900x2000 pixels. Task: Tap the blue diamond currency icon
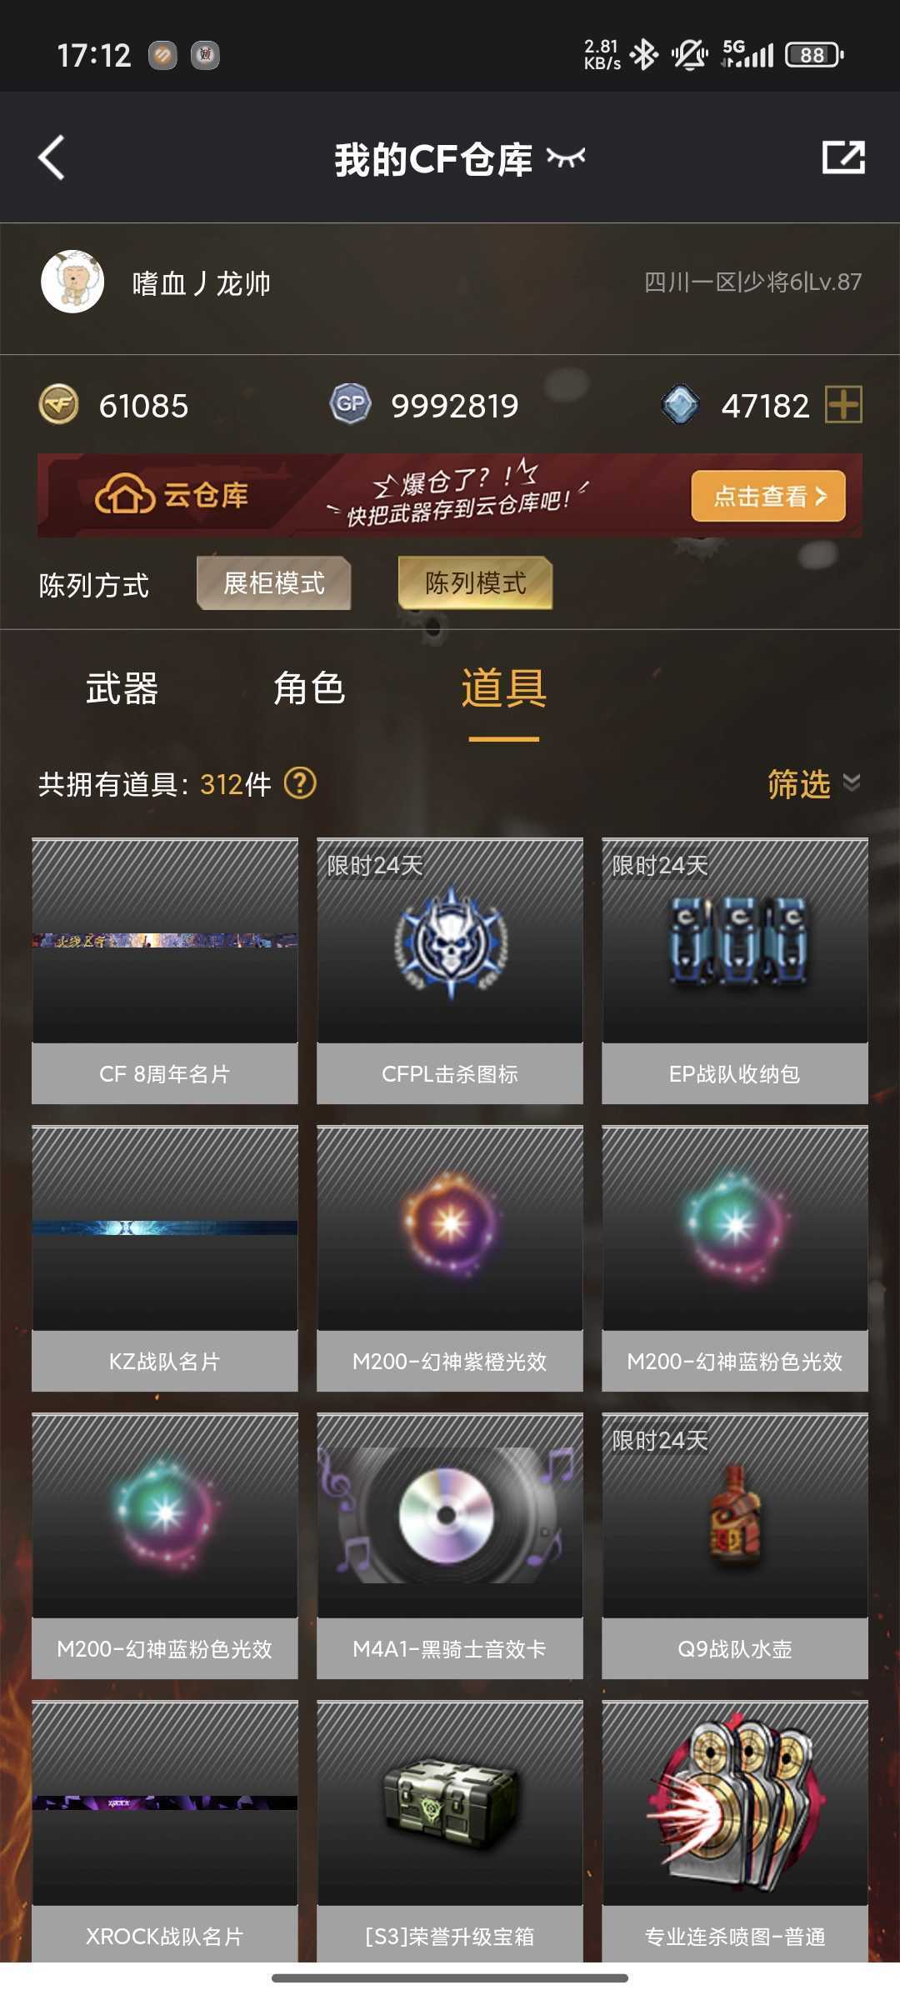click(x=680, y=405)
